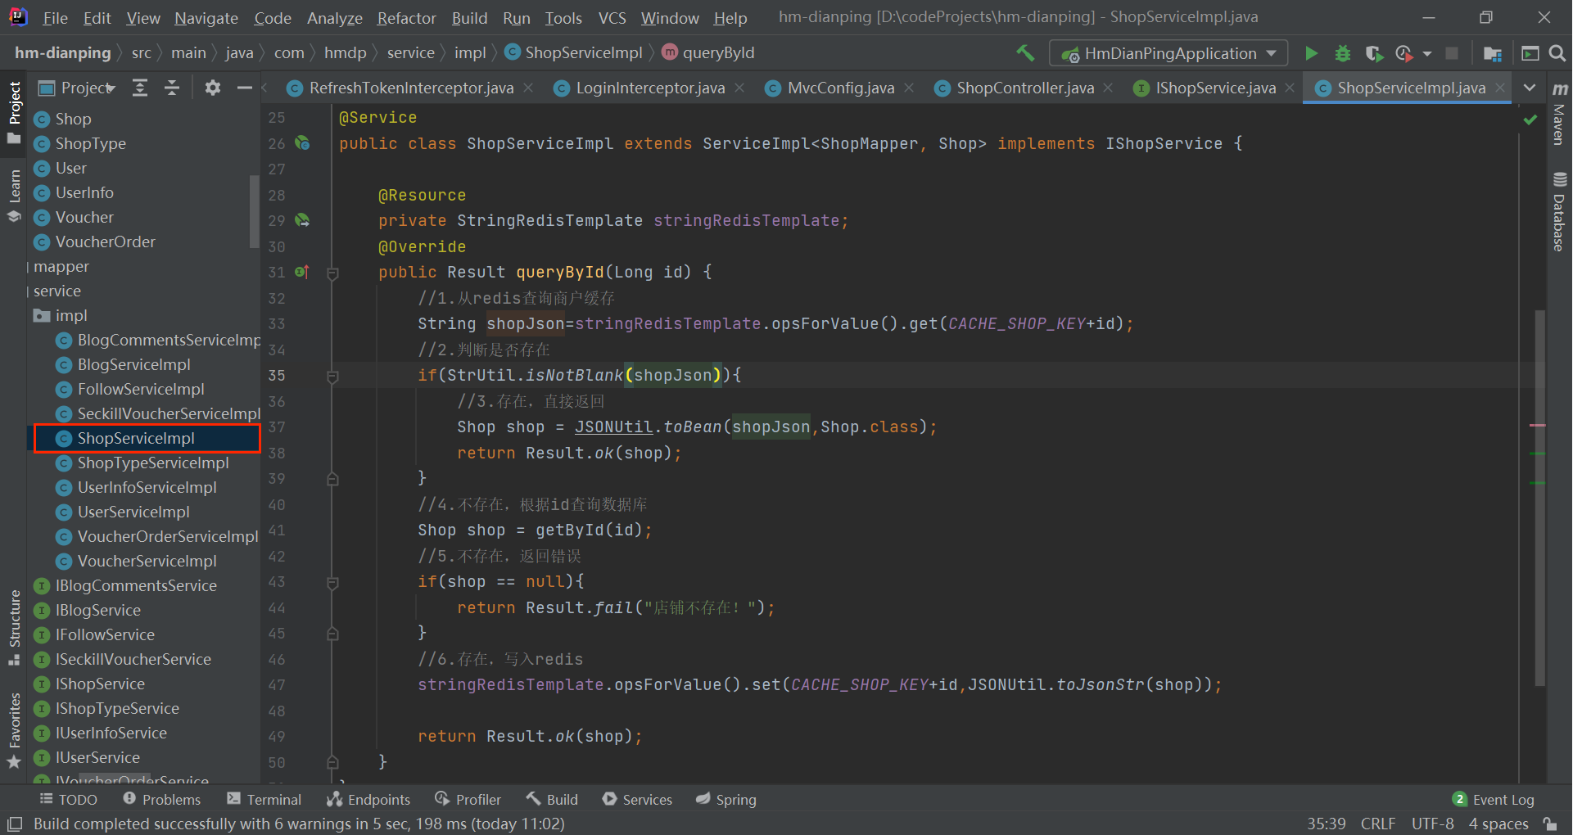Image resolution: width=1573 pixels, height=835 pixels.
Task: Select VoucherOrder class in project tree
Action: (x=105, y=241)
